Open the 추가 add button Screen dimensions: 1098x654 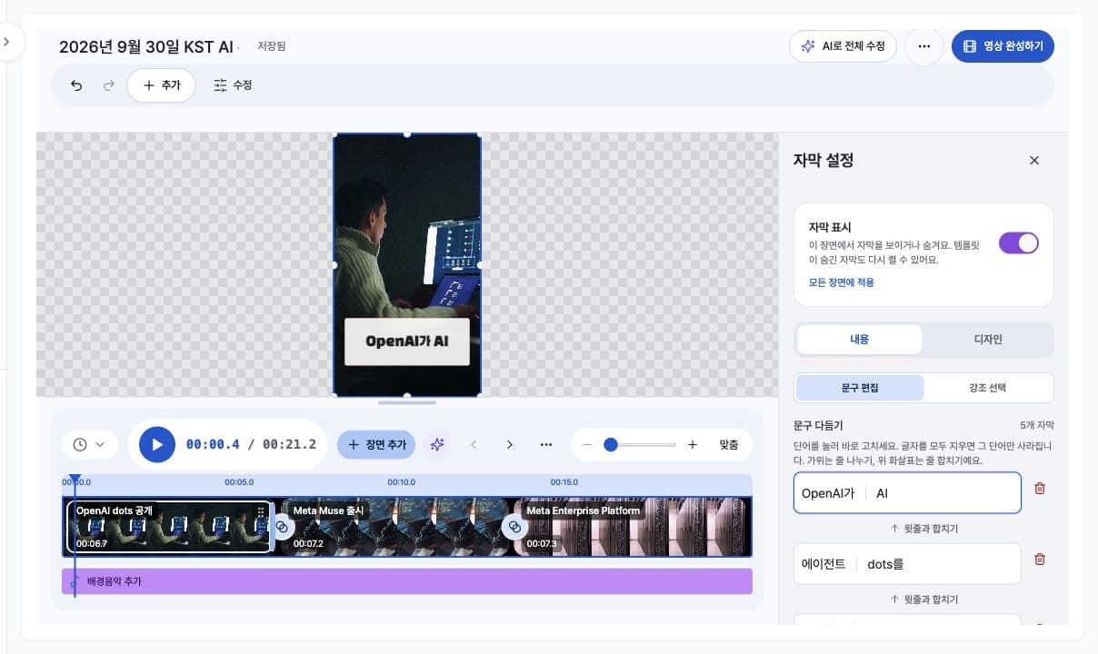click(161, 85)
